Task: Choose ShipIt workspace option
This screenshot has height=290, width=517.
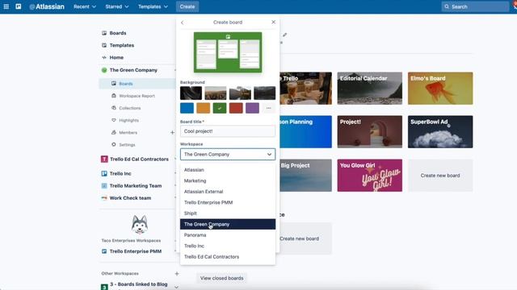Action: [x=228, y=213]
